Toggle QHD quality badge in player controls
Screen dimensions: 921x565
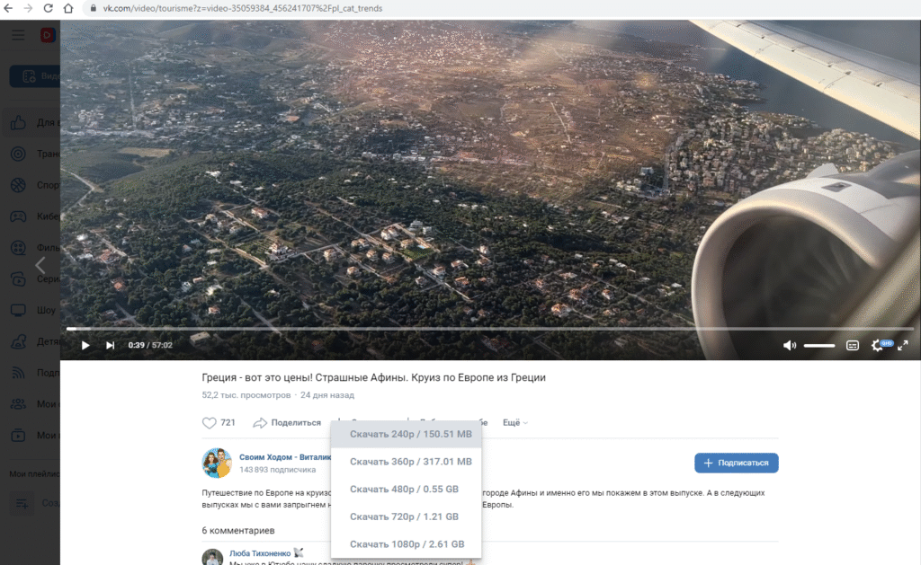tap(886, 343)
